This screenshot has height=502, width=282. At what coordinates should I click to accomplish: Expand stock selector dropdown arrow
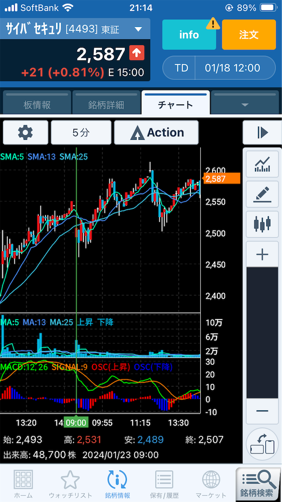[138, 29]
